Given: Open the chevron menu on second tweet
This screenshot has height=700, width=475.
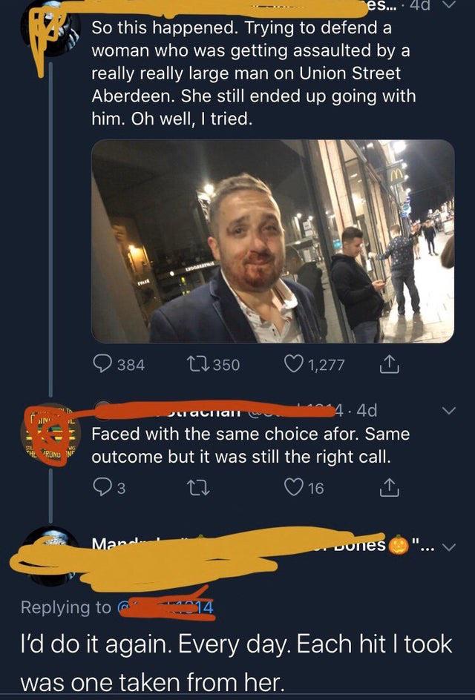Looking at the screenshot, I should coord(448,410).
